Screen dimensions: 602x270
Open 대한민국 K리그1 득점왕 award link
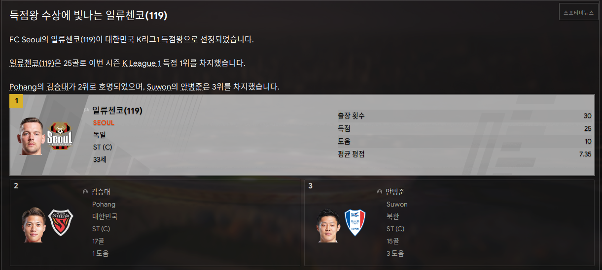pyautogui.click(x=144, y=39)
